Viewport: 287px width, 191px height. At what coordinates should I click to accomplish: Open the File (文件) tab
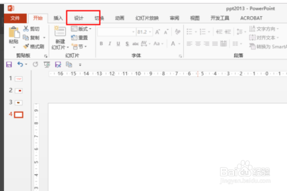pos(15,18)
